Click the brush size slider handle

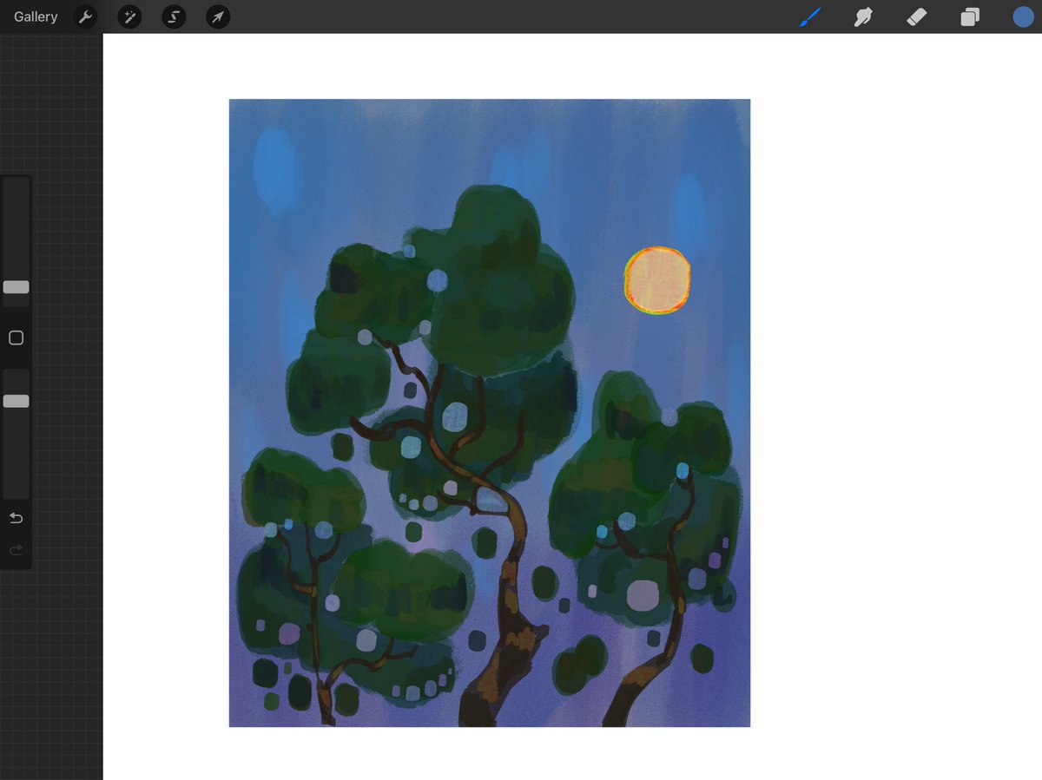click(x=16, y=287)
